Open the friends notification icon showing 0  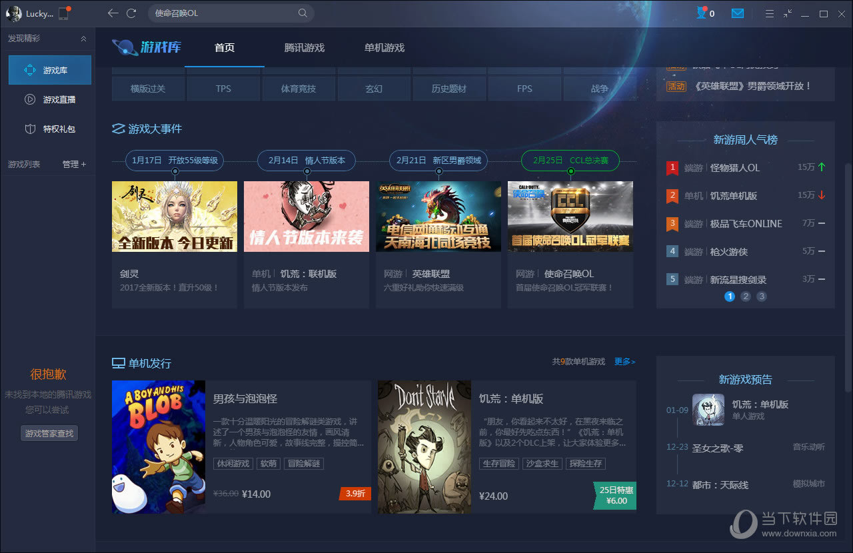tap(705, 13)
